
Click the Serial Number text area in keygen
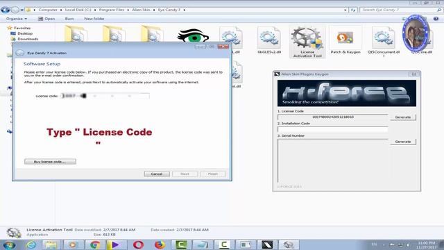click(x=333, y=160)
